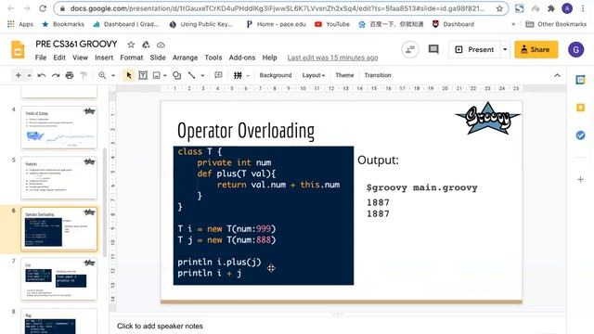The height and width of the screenshot is (334, 594).
Task: Click the browser forward arrow
Action: coord(27,8)
